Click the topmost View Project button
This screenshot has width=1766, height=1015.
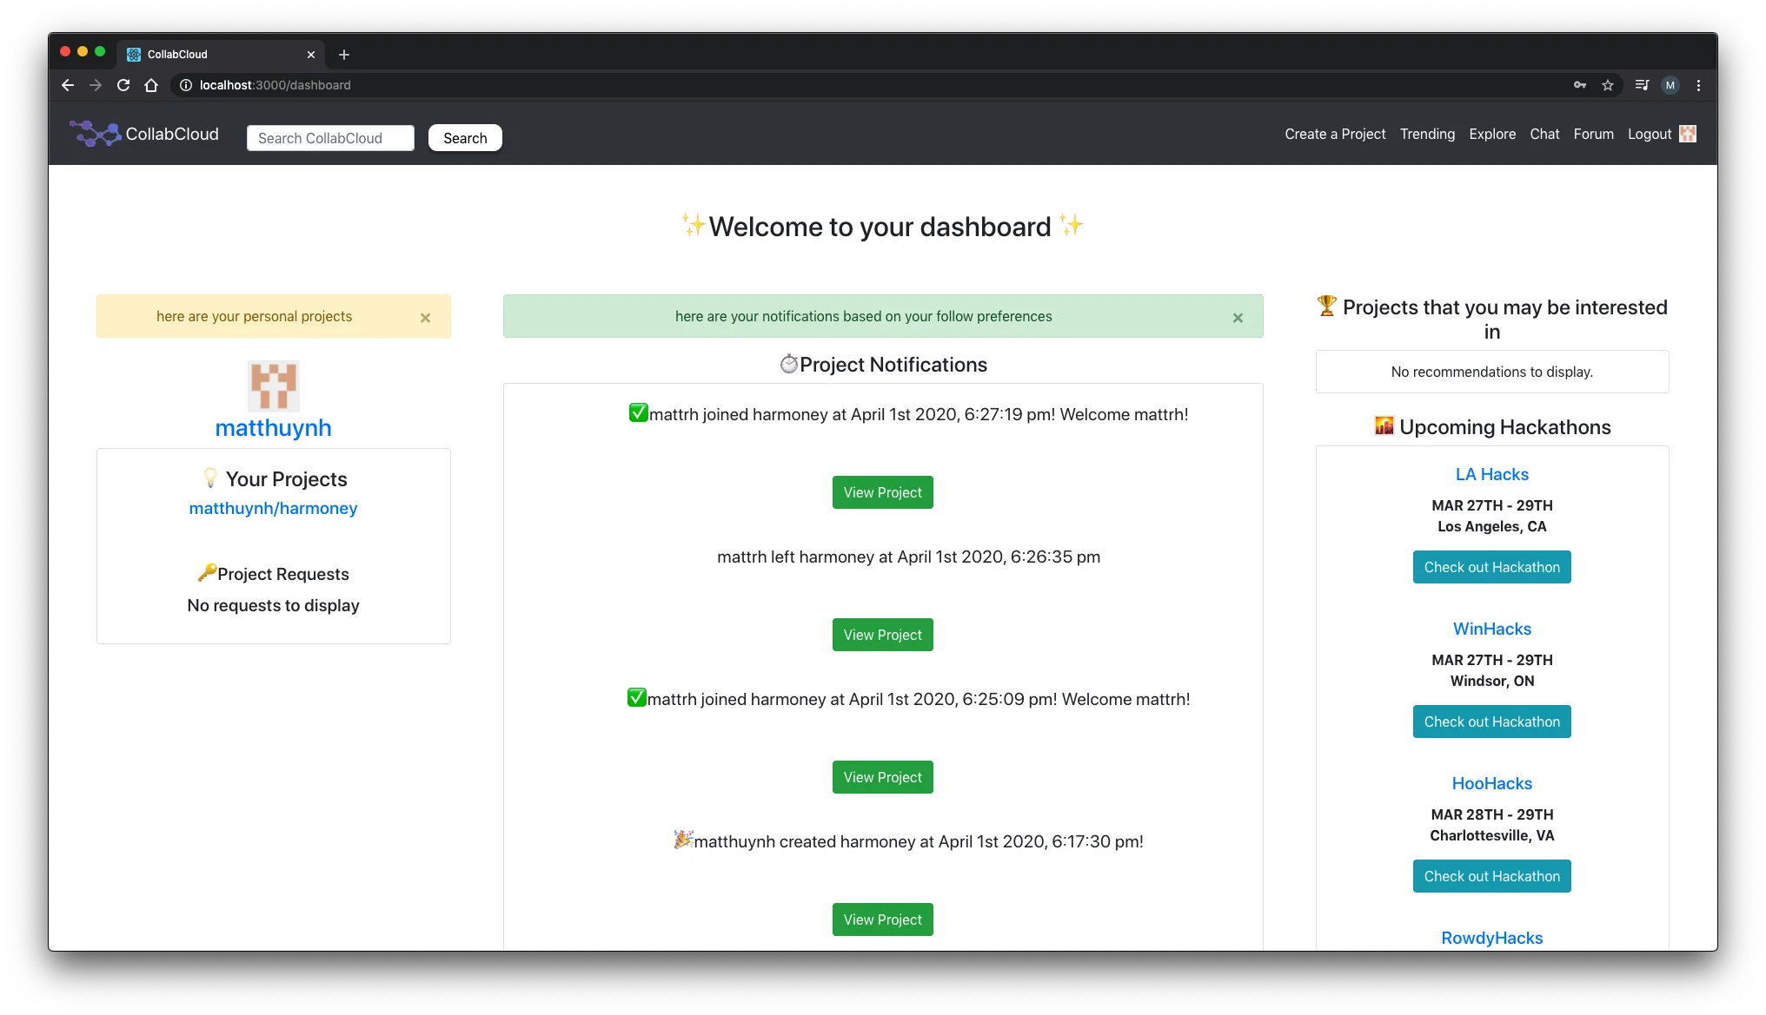tap(882, 491)
